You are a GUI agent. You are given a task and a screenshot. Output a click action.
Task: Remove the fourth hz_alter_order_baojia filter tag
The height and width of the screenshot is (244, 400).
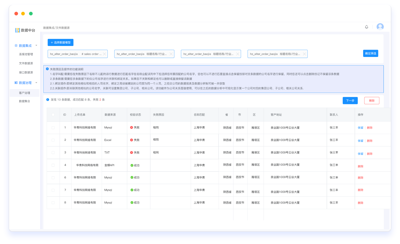[304, 54]
